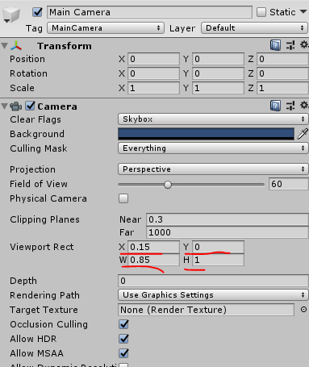The height and width of the screenshot is (367, 309).
Task: Open Transform component help reference
Action: pos(275,45)
